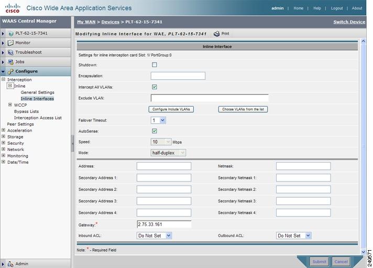Click the vertical scrollbar track
This screenshot has width=373, height=268.
click(x=363, y=146)
